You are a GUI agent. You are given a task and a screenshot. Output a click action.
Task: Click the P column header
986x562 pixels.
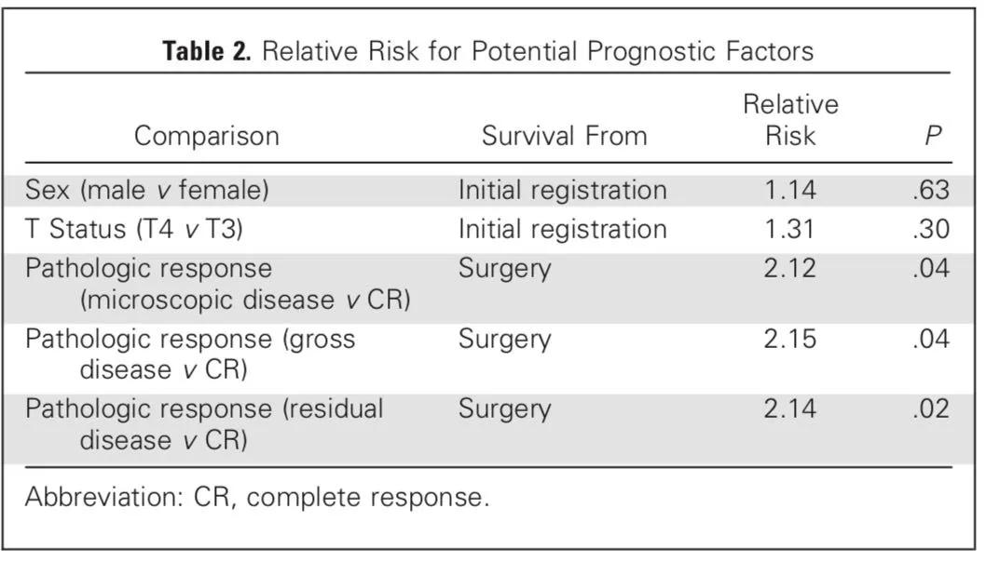pos(933,136)
